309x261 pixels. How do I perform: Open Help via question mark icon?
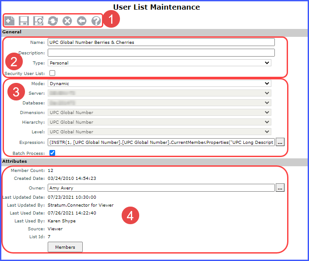[96, 21]
